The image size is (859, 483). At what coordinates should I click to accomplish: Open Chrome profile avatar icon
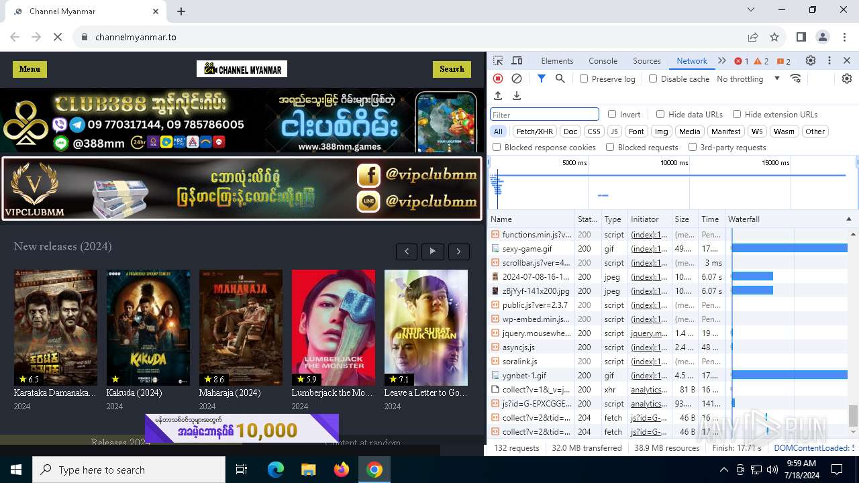823,37
